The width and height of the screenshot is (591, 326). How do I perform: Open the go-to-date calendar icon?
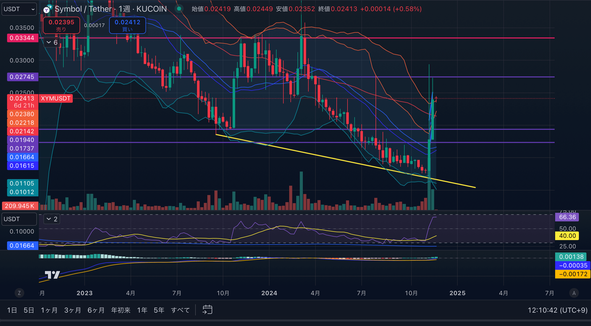point(207,310)
